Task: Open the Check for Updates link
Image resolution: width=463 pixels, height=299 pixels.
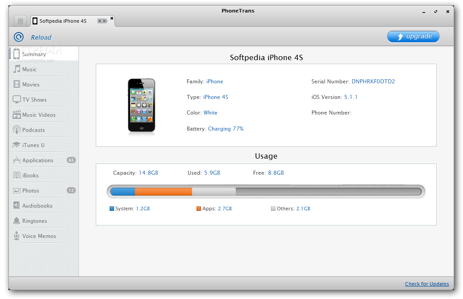Action: [x=426, y=284]
